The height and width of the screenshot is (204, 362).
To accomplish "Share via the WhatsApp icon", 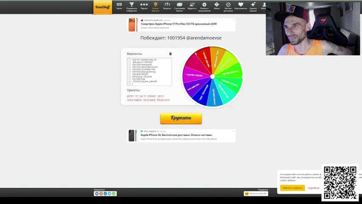I will click(x=114, y=194).
